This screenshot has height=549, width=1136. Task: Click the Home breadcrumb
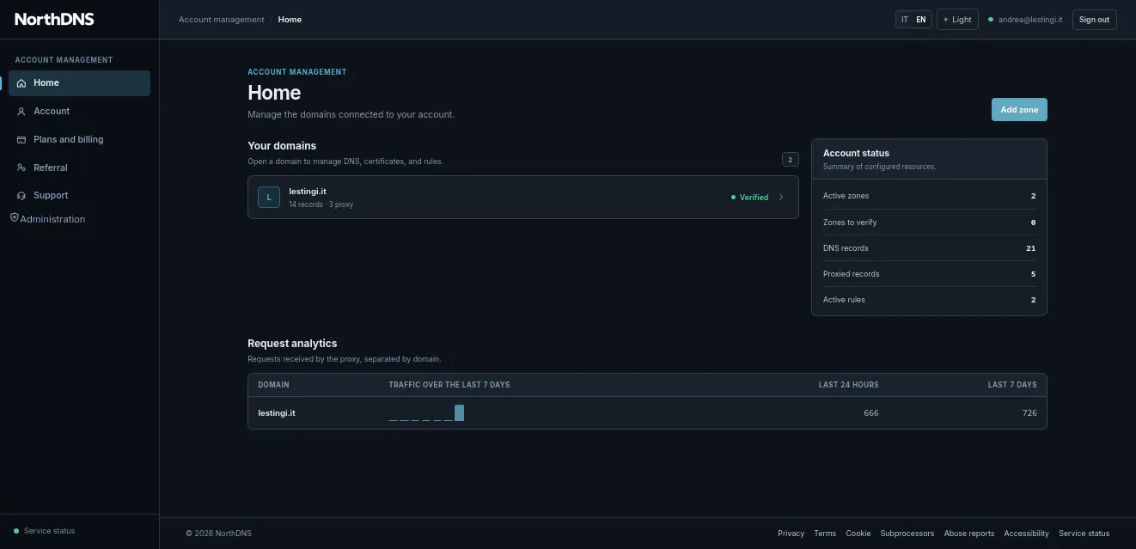290,20
